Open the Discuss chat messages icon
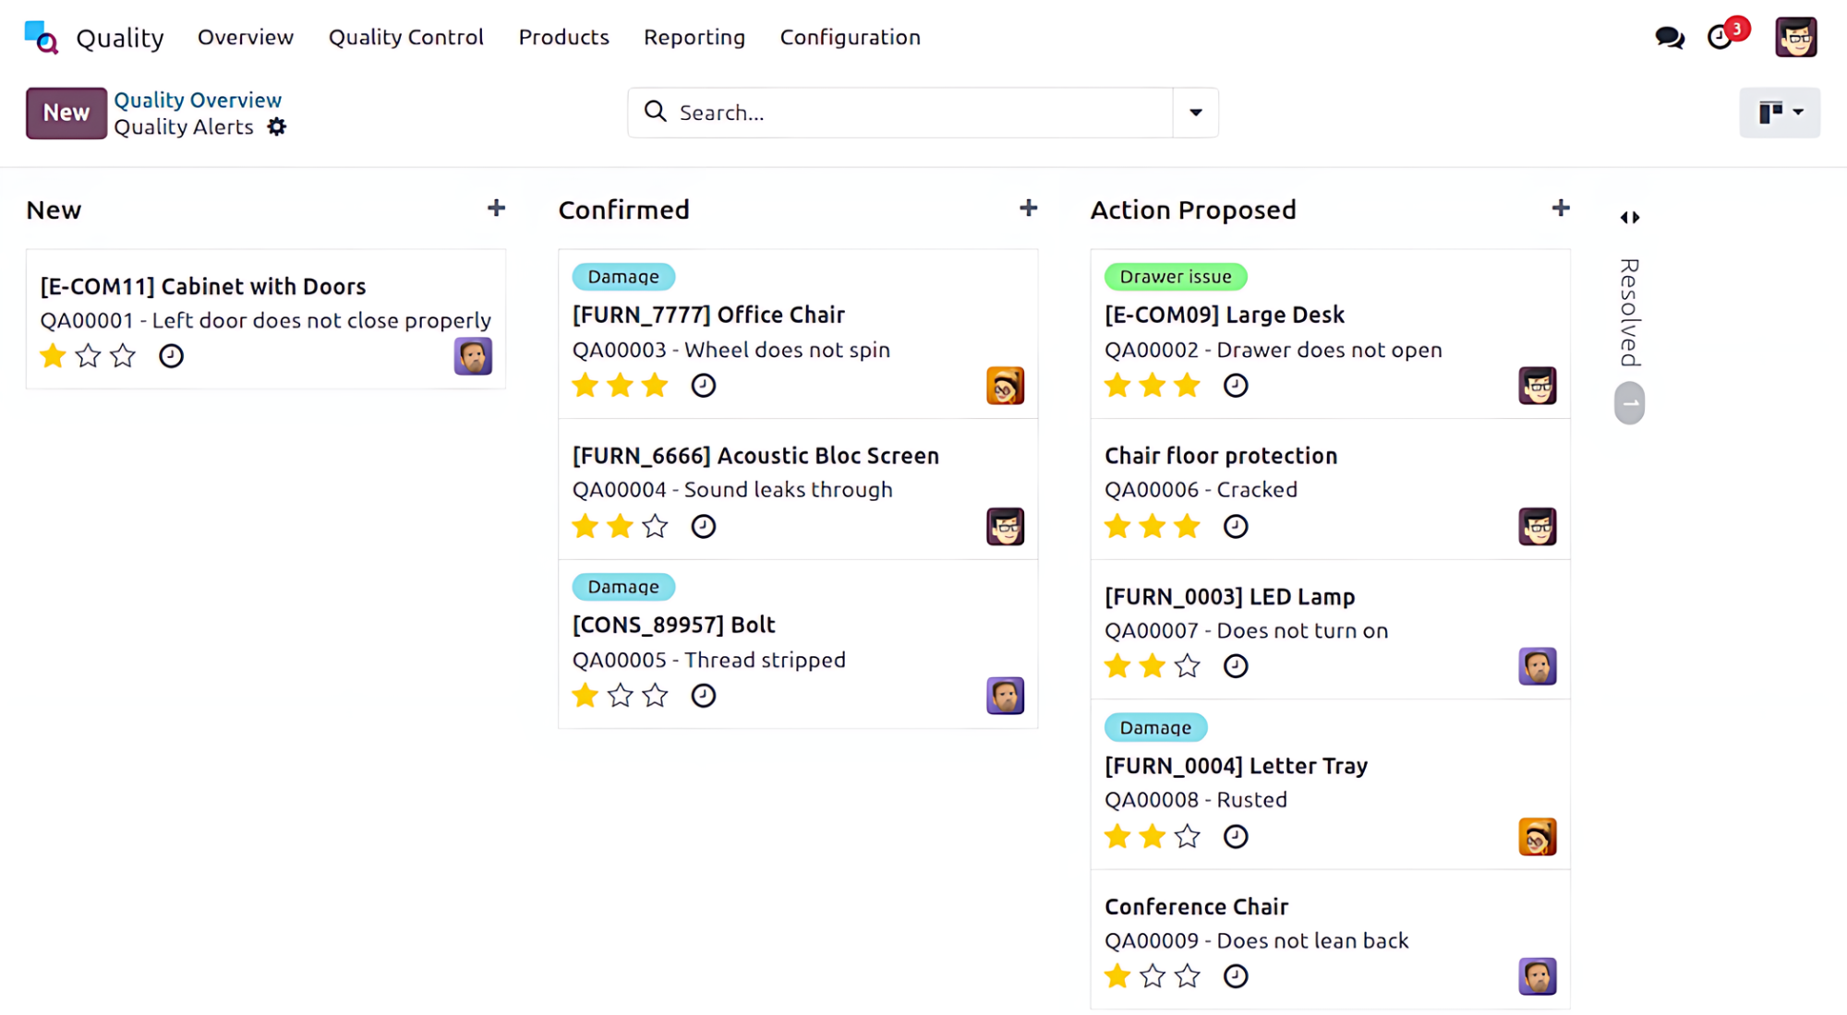 point(1669,38)
